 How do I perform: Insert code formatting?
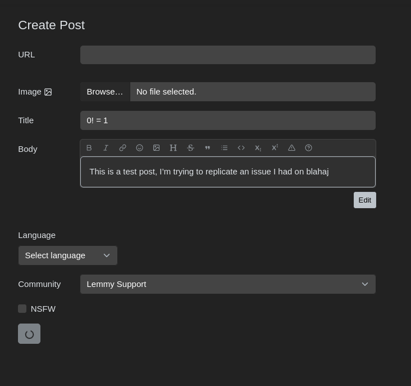click(241, 148)
